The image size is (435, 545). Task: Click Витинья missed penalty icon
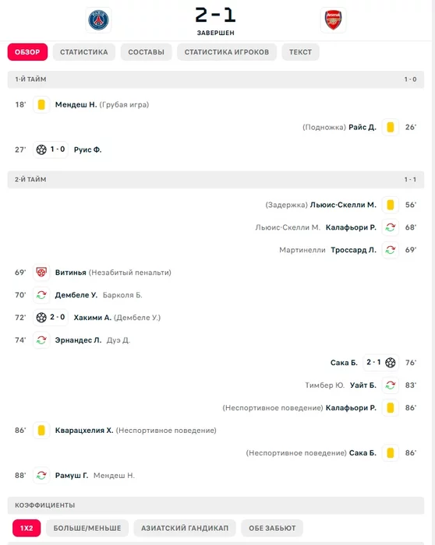(41, 272)
